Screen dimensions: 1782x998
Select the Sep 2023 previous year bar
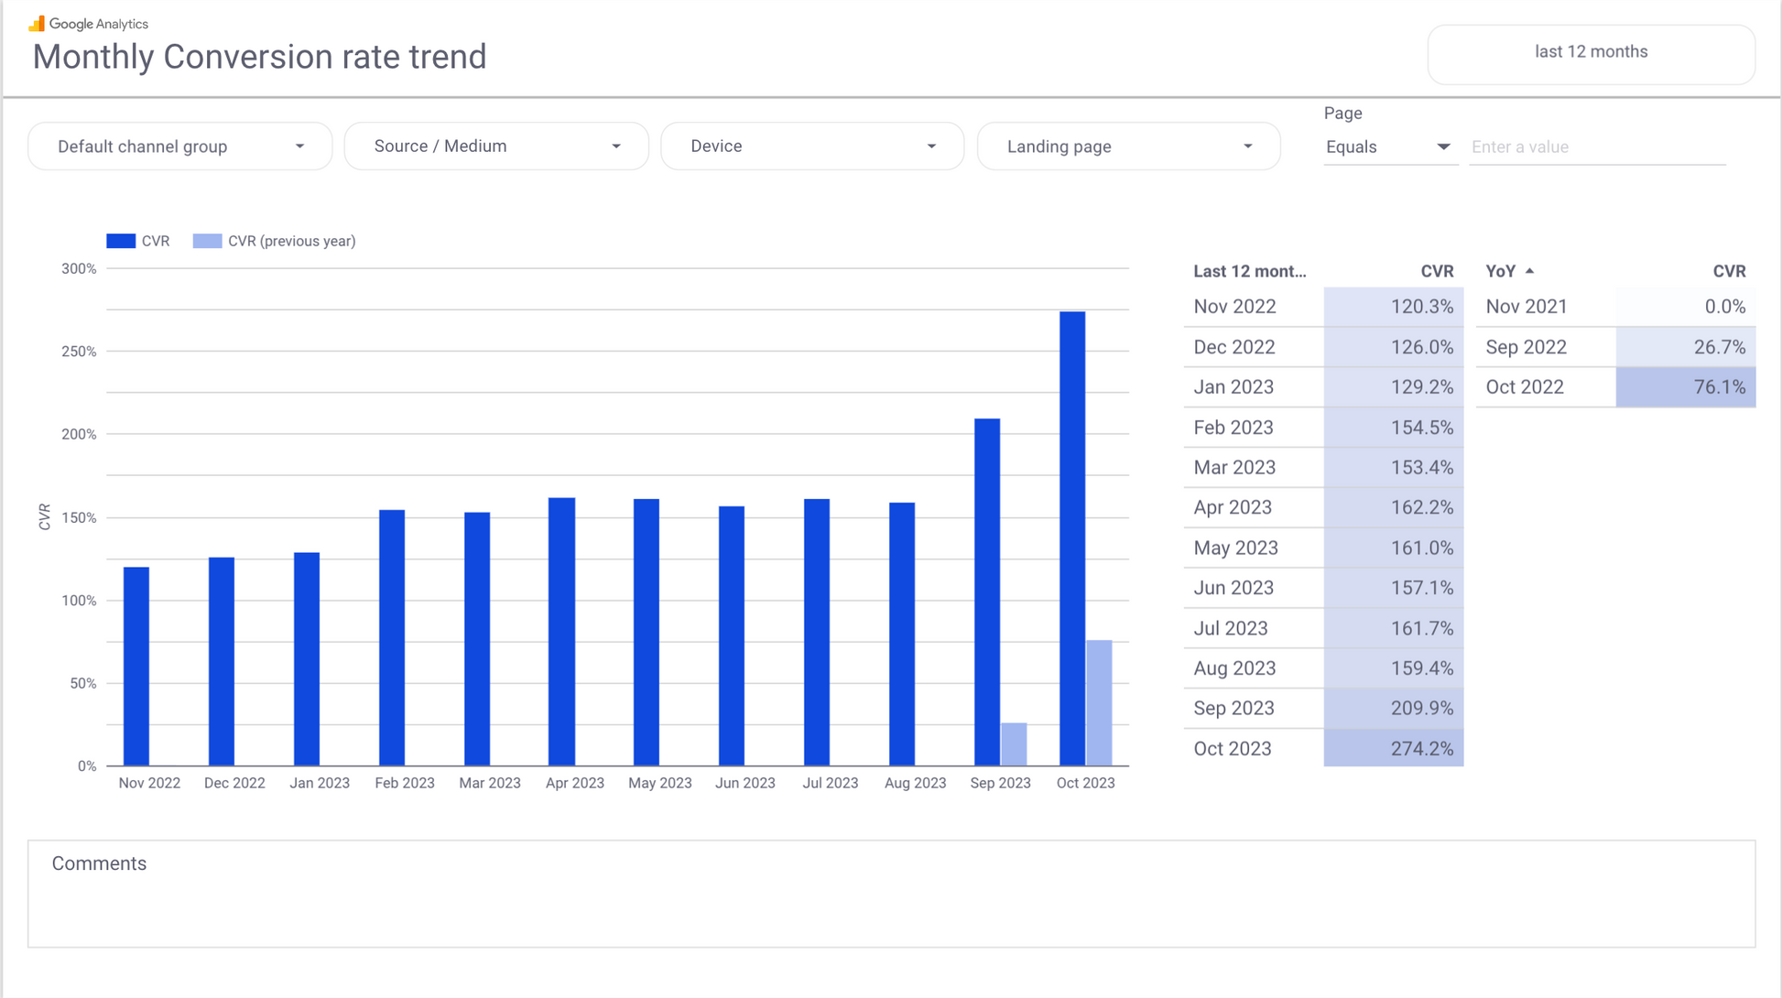pos(1014,743)
